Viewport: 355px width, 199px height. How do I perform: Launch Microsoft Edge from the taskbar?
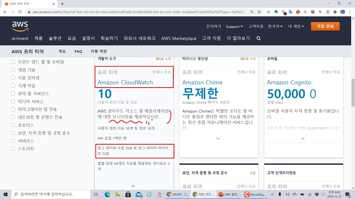pos(107,194)
